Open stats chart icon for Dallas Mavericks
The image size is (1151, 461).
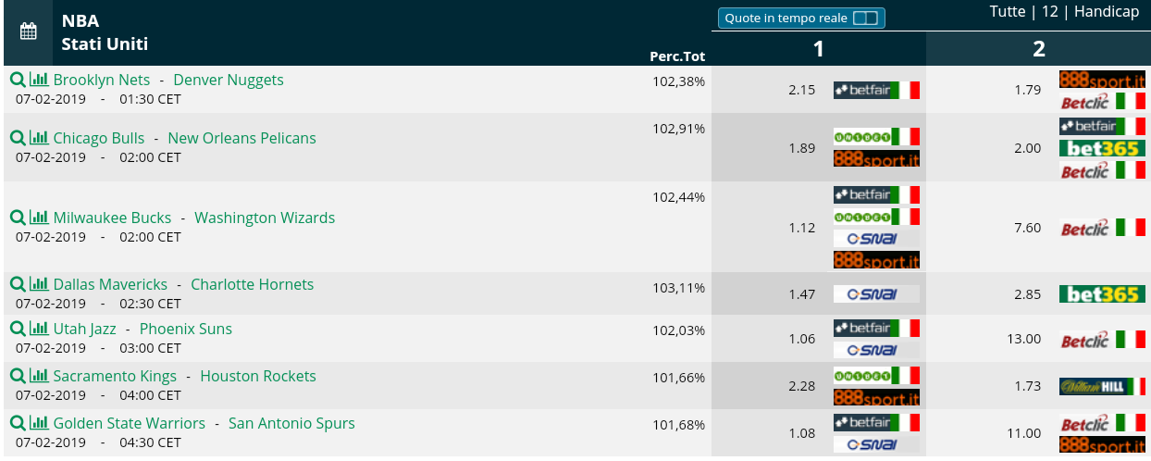pyautogui.click(x=39, y=284)
